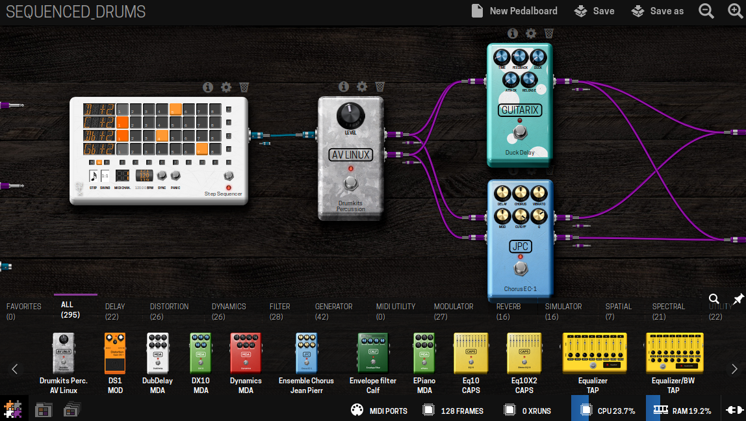Toggle step 4 in Db+2 row

click(162, 136)
